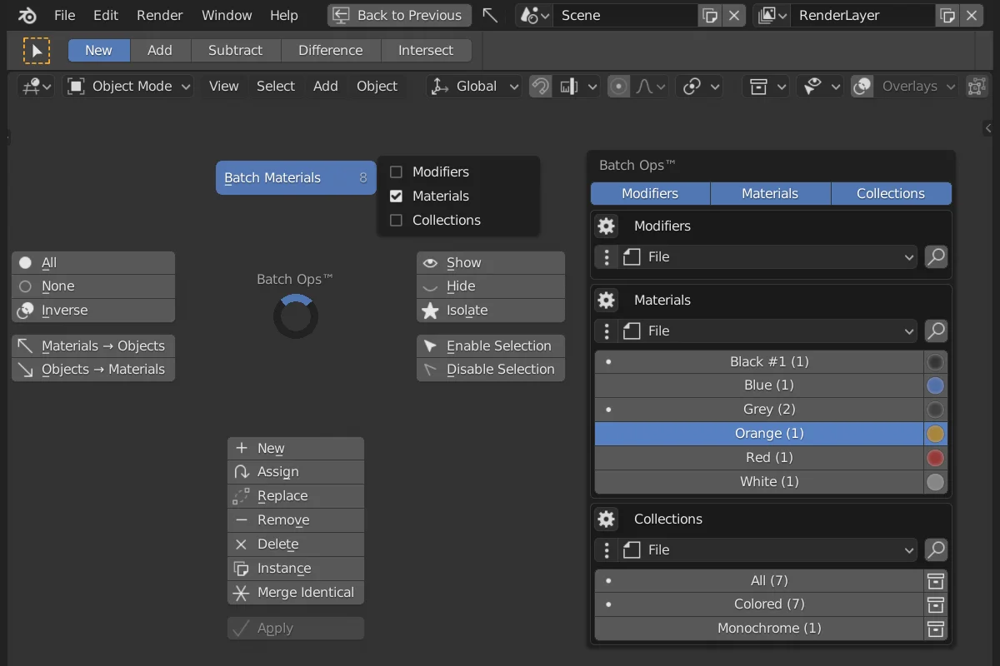This screenshot has height=666, width=1000.
Task: Open the Global transform orientation dropdown
Action: pos(472,86)
